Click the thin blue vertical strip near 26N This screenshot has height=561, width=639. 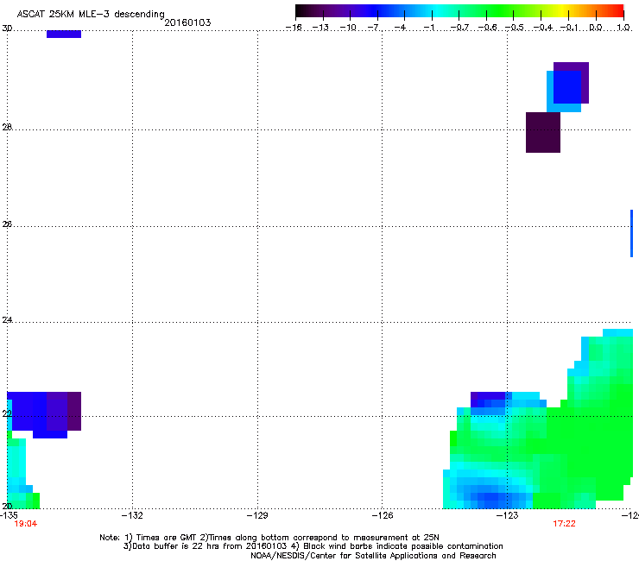632,233
